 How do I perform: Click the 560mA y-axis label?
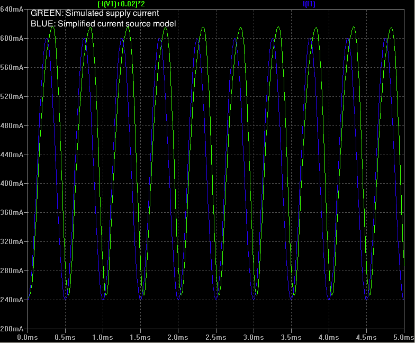[x=12, y=68]
